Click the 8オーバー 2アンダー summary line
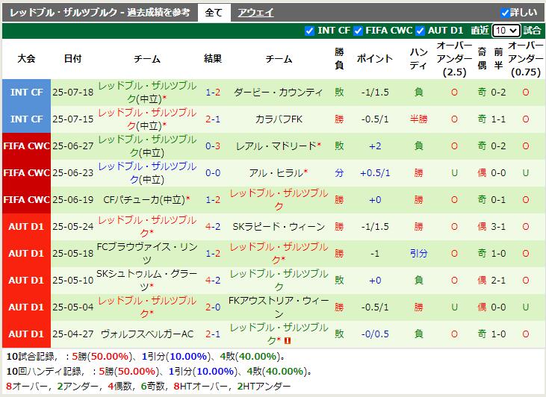 149,387
